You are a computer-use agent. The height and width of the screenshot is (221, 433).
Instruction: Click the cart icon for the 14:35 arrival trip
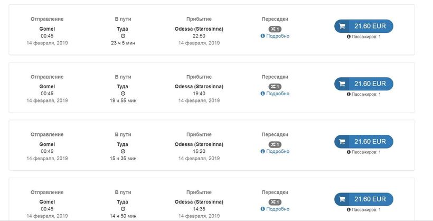click(x=342, y=199)
